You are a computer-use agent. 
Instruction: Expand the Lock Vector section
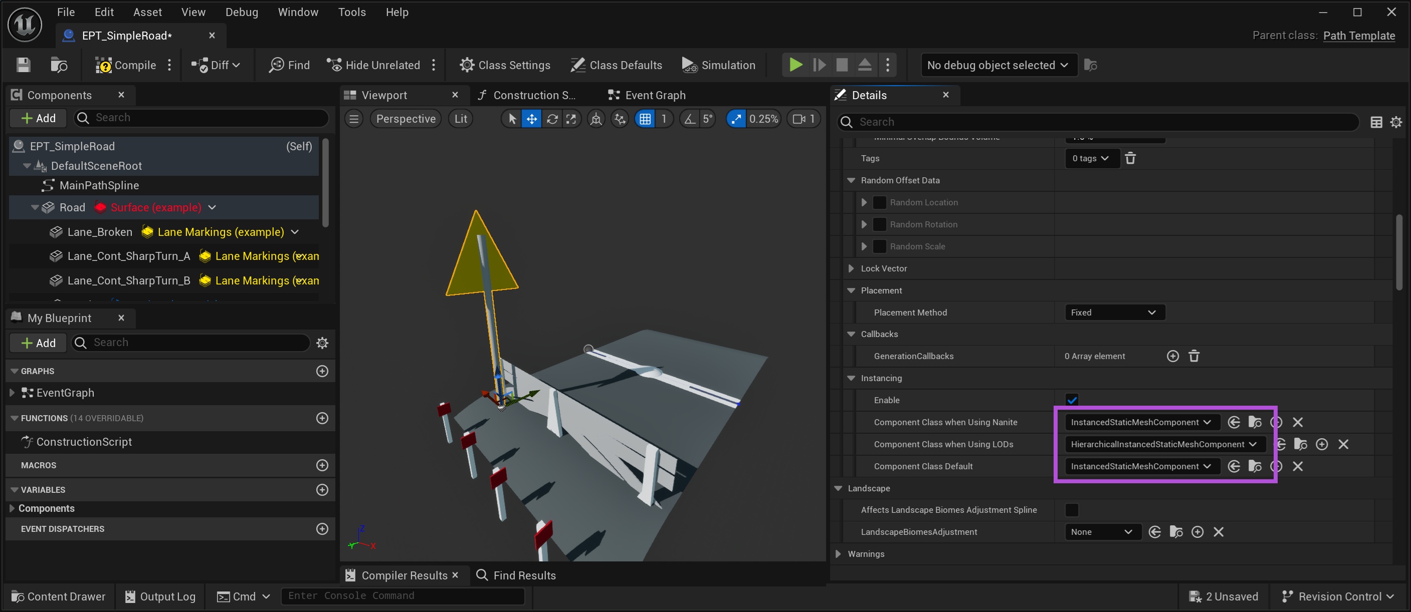coord(851,269)
